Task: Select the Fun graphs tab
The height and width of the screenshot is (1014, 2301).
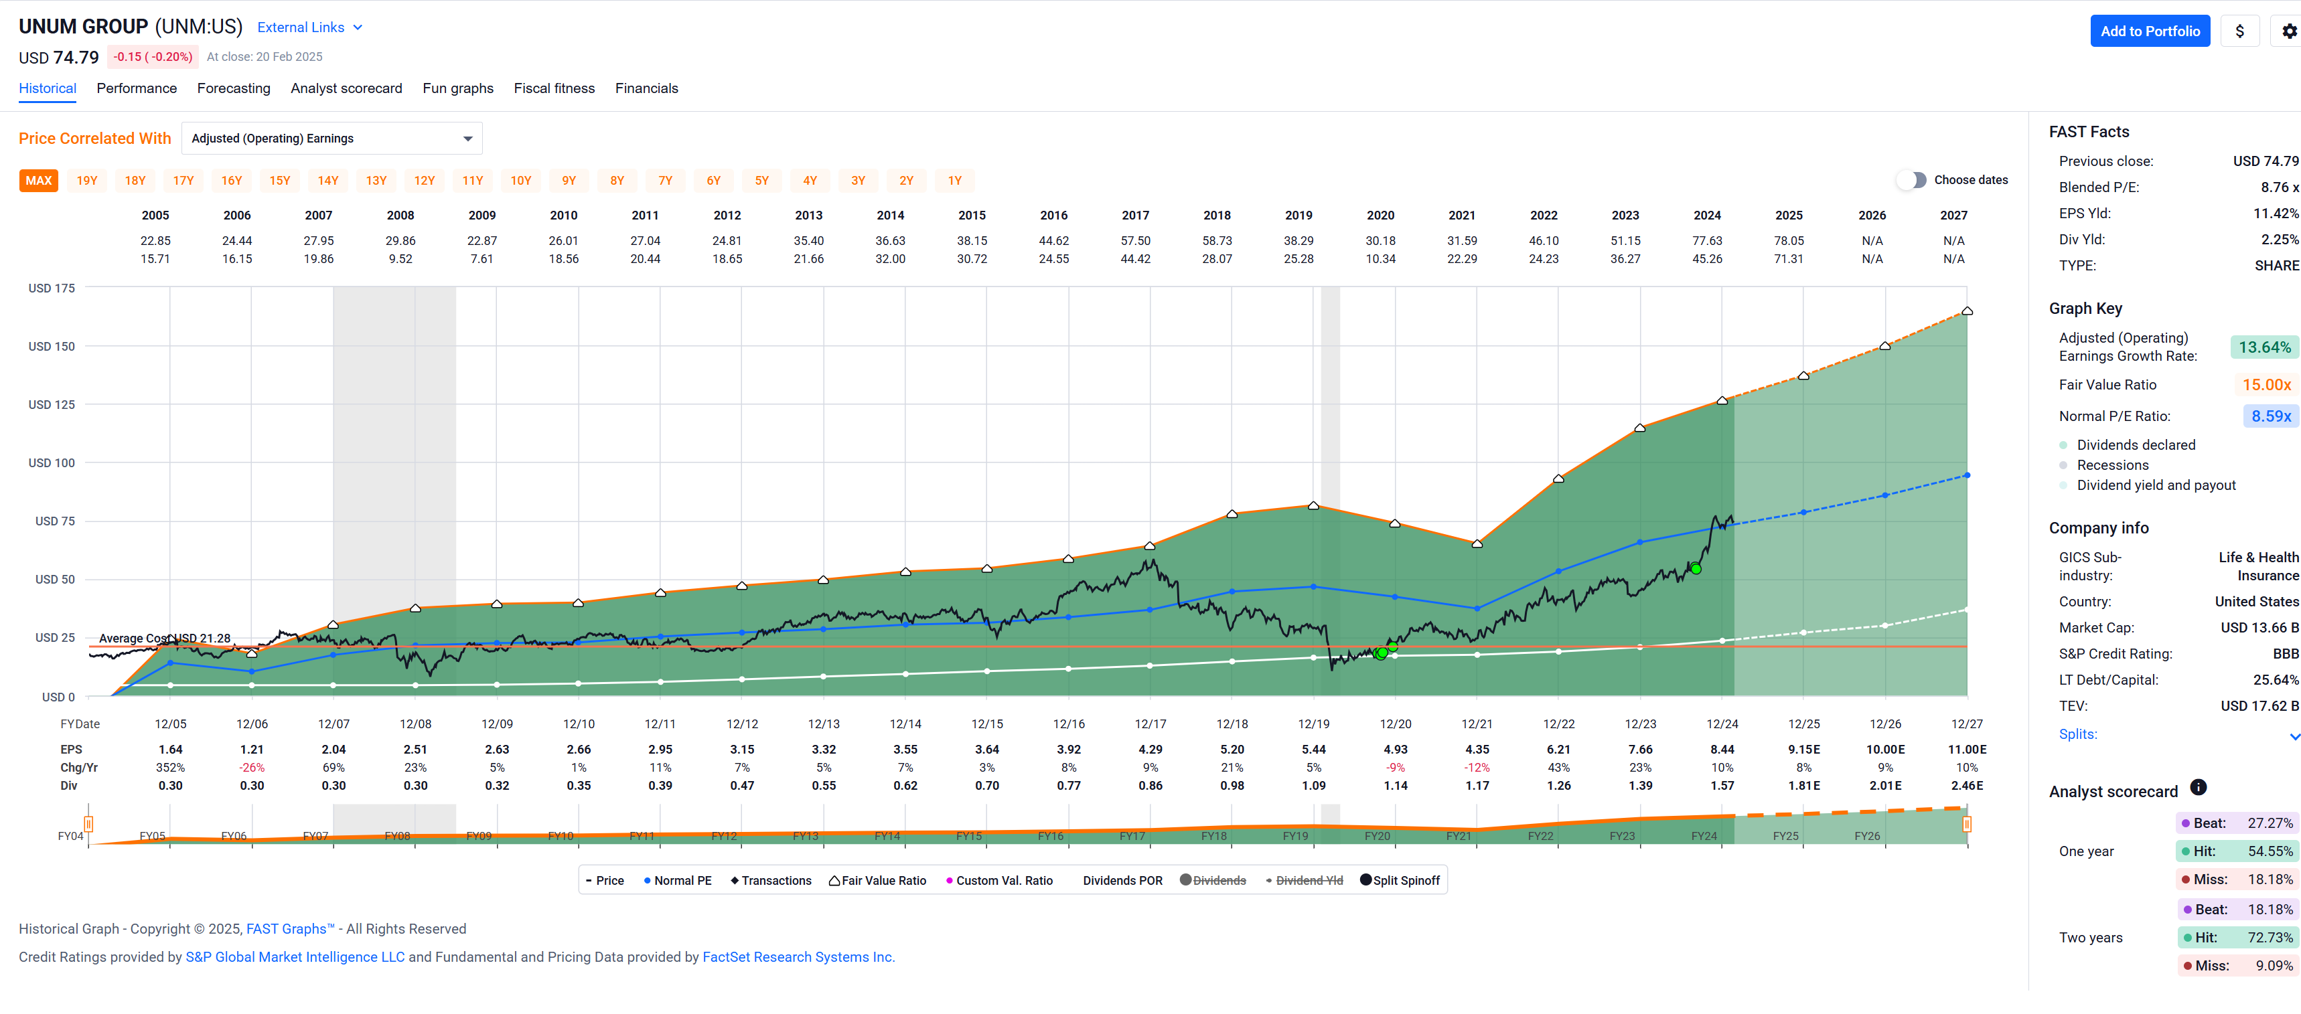Action: 457,88
